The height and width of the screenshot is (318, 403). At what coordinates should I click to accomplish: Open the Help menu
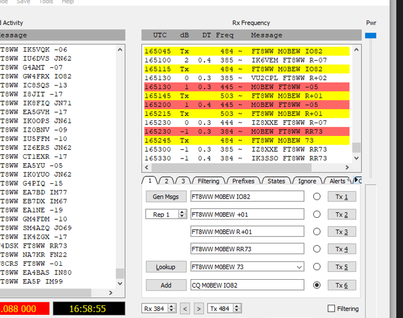tap(67, 2)
